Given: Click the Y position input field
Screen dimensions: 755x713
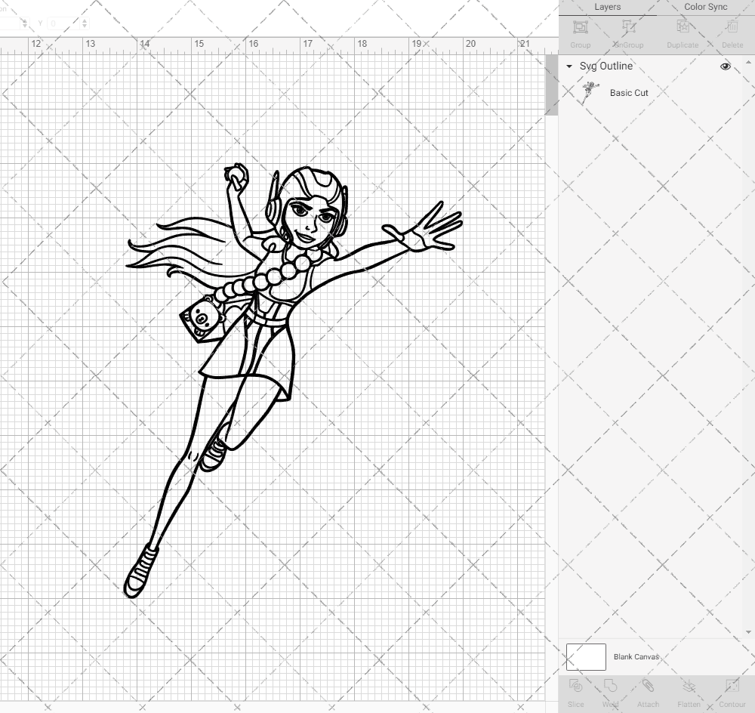Looking at the screenshot, I should tap(63, 23).
